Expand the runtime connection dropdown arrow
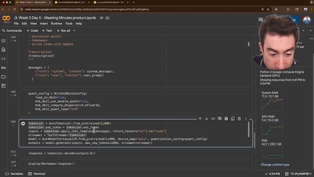The width and height of the screenshot is (314, 177). 303,30
